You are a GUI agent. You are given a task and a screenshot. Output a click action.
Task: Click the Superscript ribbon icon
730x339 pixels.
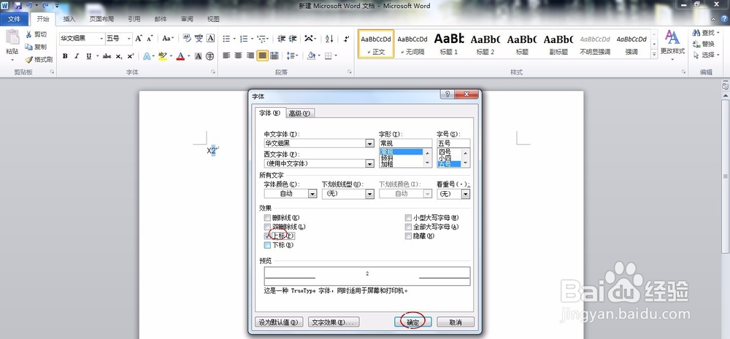point(131,56)
